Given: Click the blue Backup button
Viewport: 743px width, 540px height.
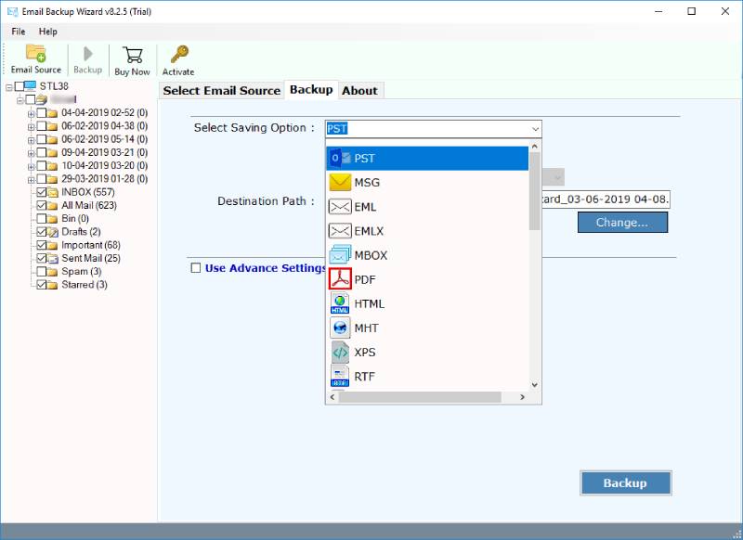Looking at the screenshot, I should pyautogui.click(x=625, y=482).
